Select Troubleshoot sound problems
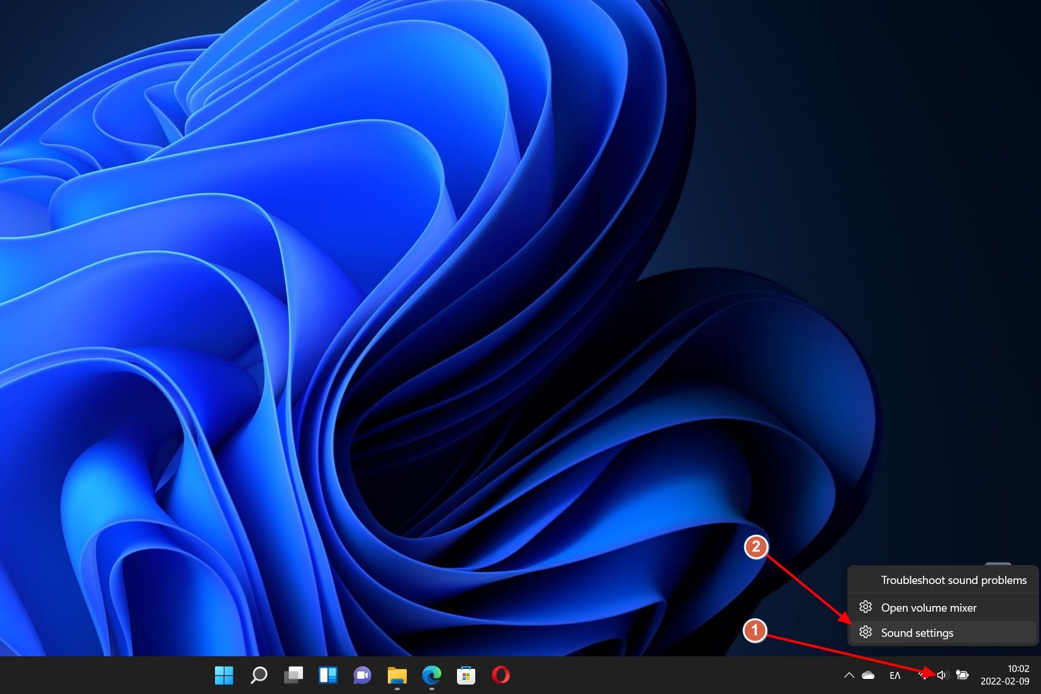 (953, 580)
